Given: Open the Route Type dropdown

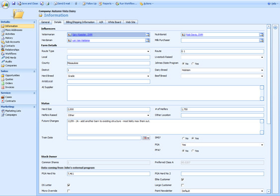Looking at the screenshot, I should (108, 51).
